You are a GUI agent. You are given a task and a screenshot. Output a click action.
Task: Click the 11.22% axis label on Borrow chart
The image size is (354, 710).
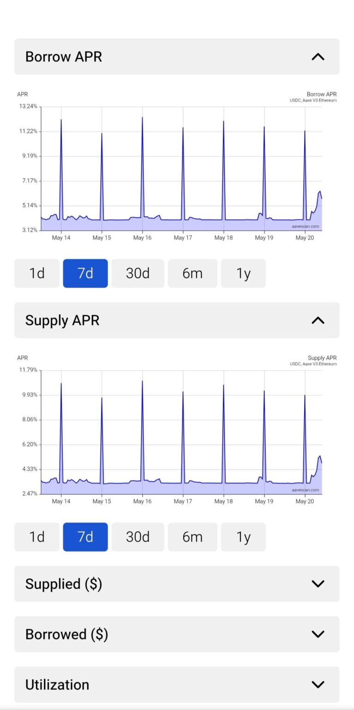28,131
